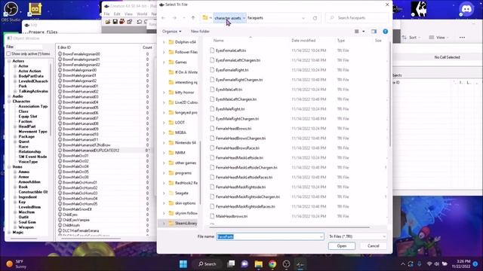483x271 pixels.
Task: Open Creation Kit Edit menu
Action: click(x=117, y=14)
